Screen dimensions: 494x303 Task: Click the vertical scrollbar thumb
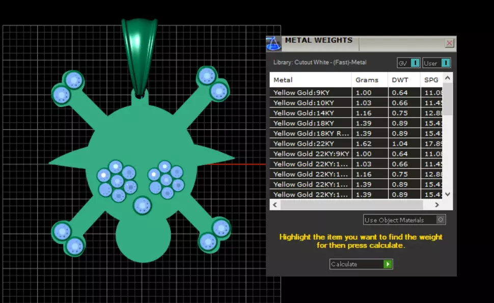click(x=448, y=99)
